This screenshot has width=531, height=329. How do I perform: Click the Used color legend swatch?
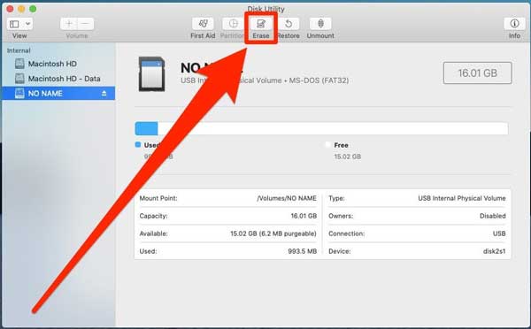point(138,144)
